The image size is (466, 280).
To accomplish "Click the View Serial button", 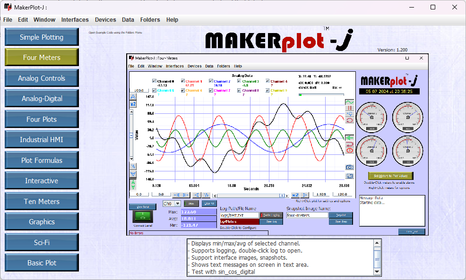I will (143, 207).
